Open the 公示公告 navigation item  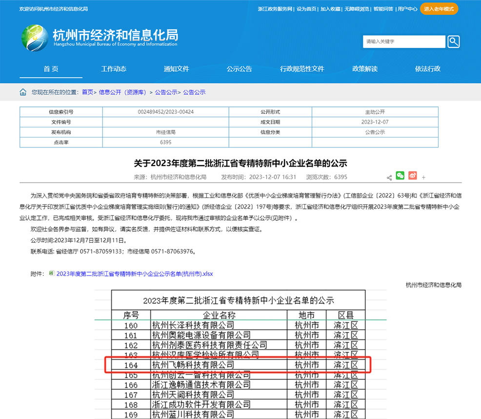(x=239, y=69)
